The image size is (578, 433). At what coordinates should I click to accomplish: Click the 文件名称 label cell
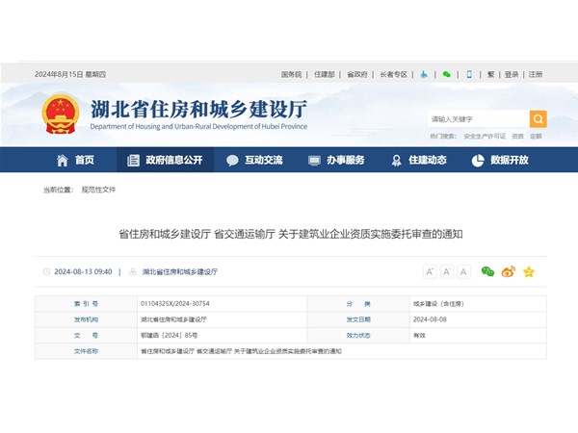click(x=86, y=351)
